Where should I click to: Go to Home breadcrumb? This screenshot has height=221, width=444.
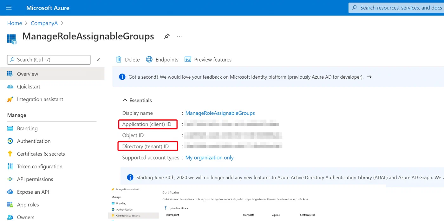15,23
